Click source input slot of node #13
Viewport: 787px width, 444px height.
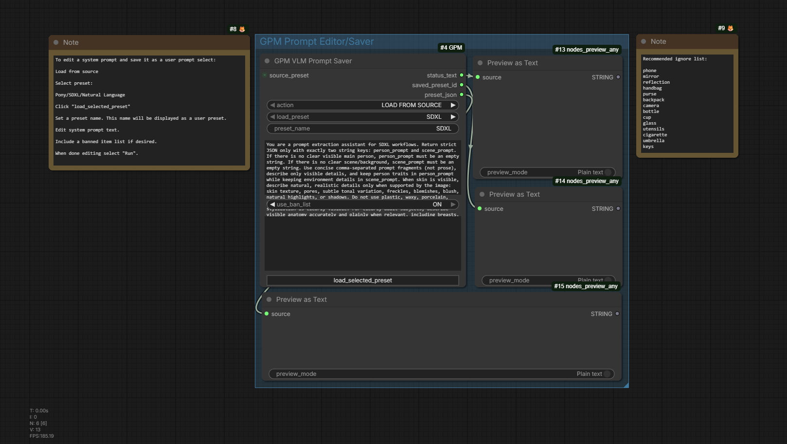478,77
